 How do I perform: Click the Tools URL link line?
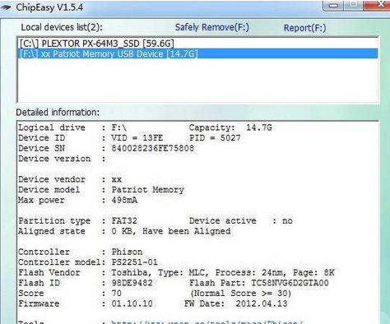(x=207, y=322)
